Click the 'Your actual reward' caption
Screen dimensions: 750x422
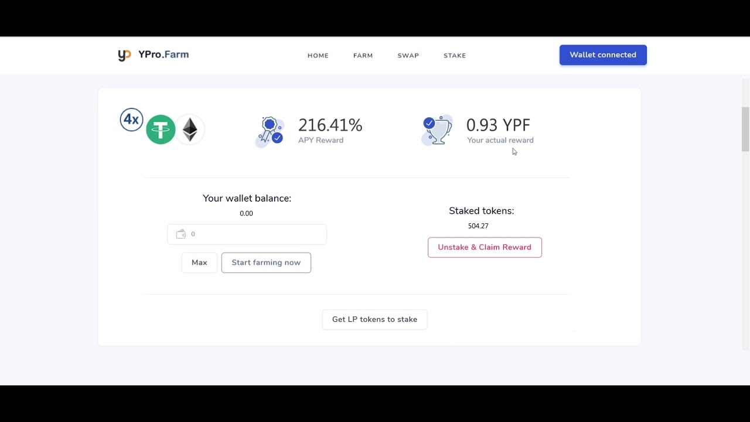tap(500, 140)
